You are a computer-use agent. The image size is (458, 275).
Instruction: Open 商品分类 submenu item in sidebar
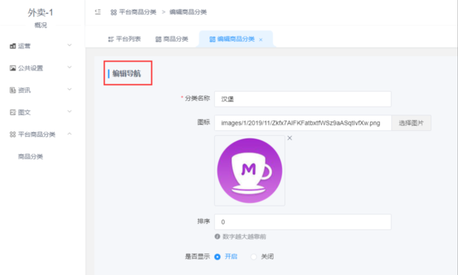[x=30, y=157]
